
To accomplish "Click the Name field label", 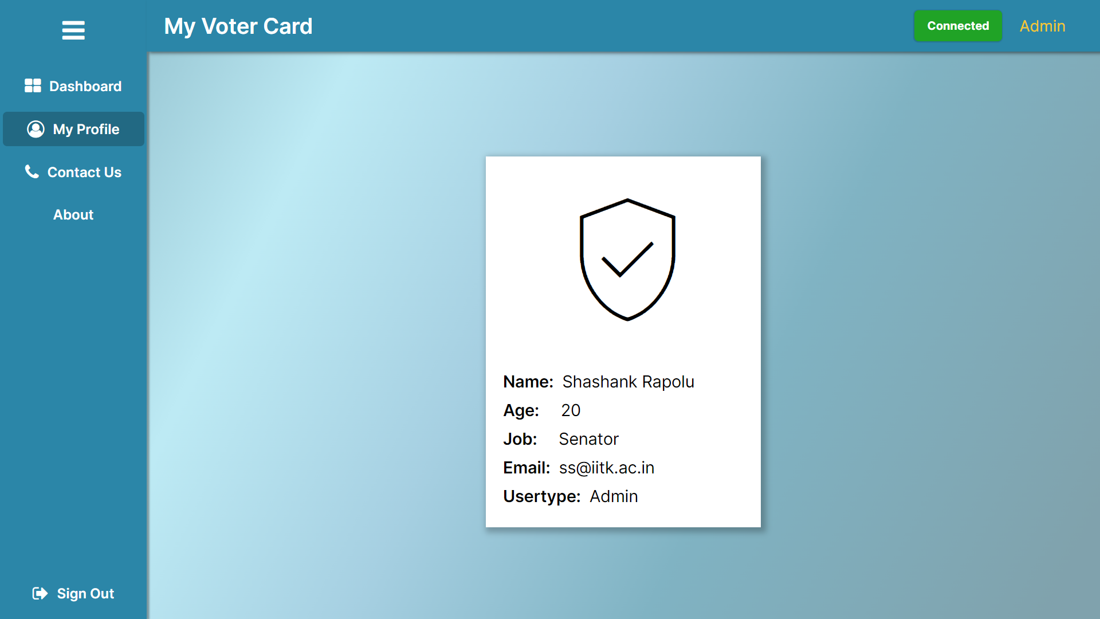I will coord(528,382).
